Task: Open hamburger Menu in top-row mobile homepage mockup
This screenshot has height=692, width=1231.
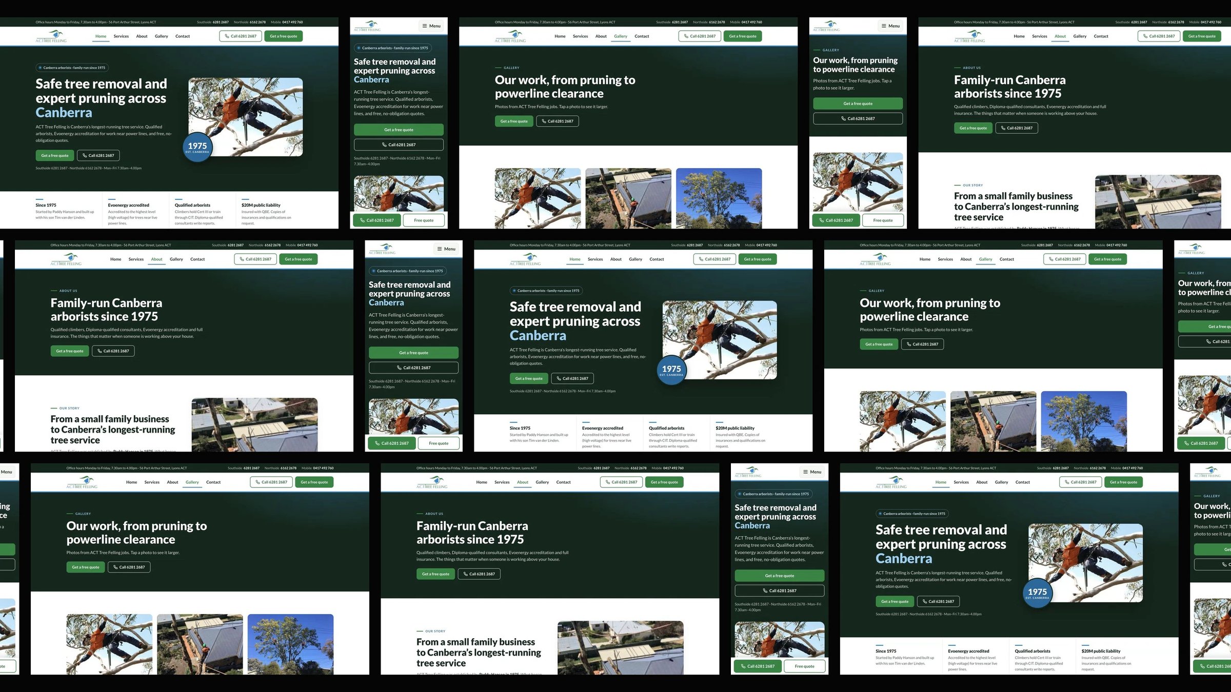Action: 431,26
